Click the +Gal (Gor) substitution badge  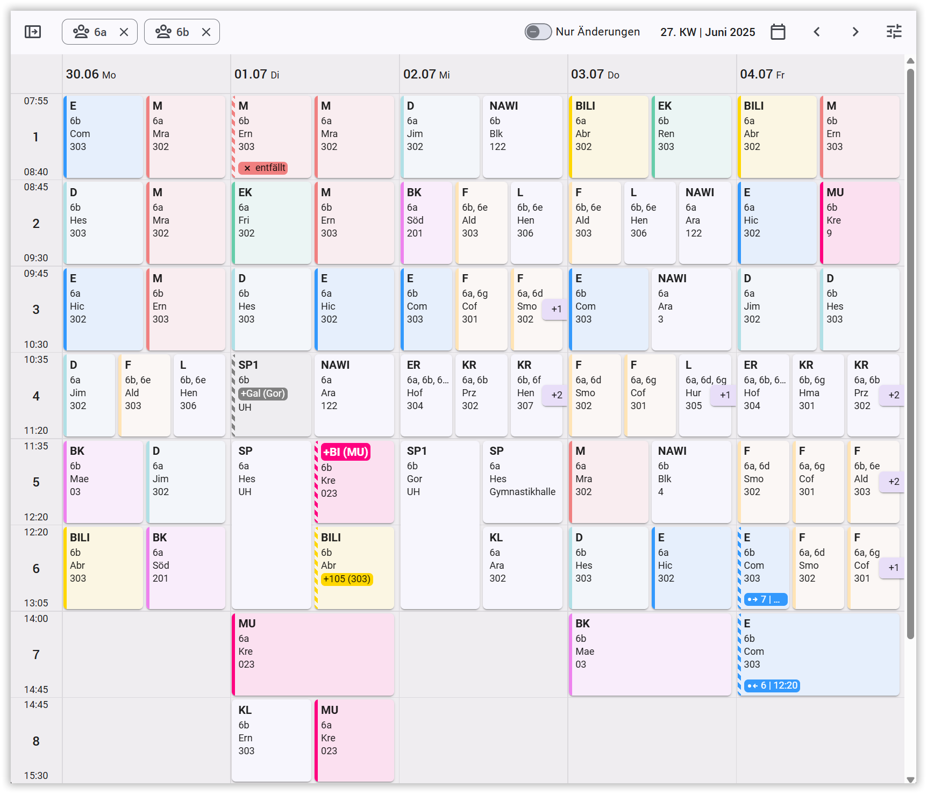[x=263, y=394]
